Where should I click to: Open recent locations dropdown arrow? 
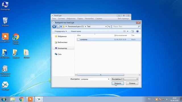coord(61,27)
